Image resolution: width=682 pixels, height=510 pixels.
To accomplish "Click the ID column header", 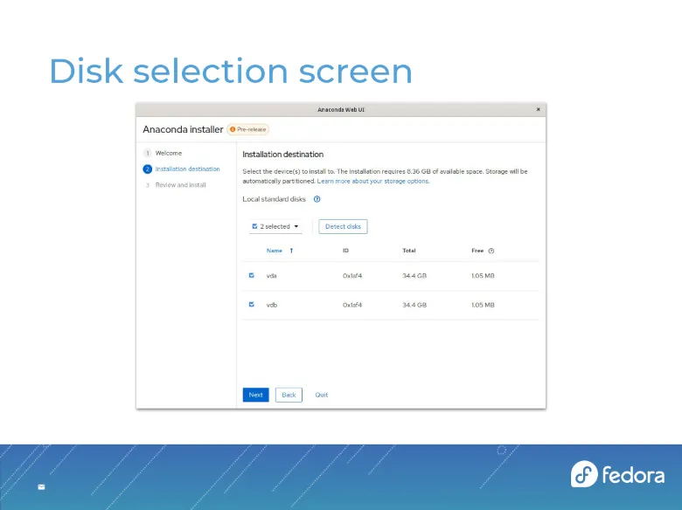I will [345, 251].
